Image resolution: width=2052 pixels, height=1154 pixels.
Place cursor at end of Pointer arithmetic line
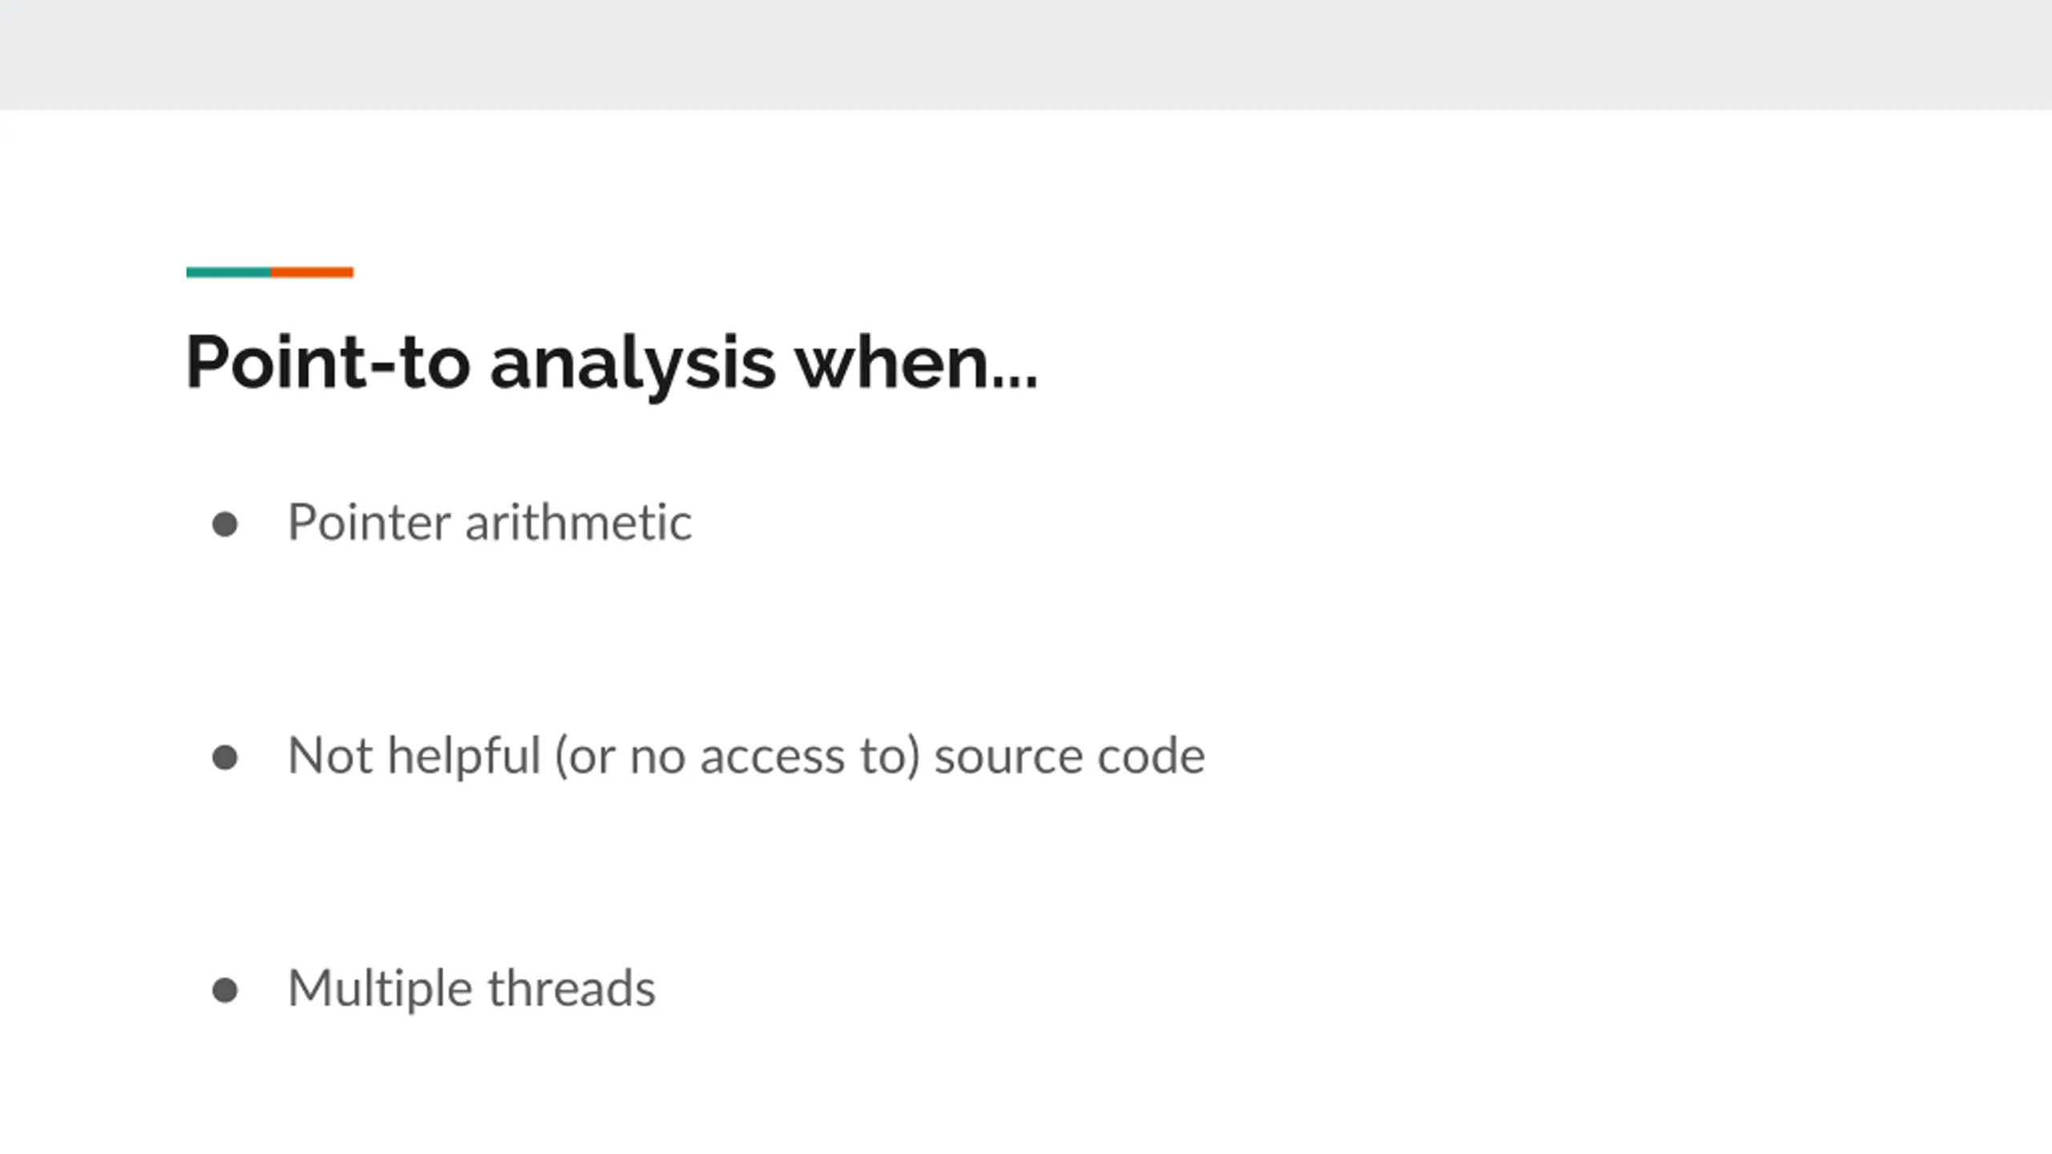click(x=693, y=523)
